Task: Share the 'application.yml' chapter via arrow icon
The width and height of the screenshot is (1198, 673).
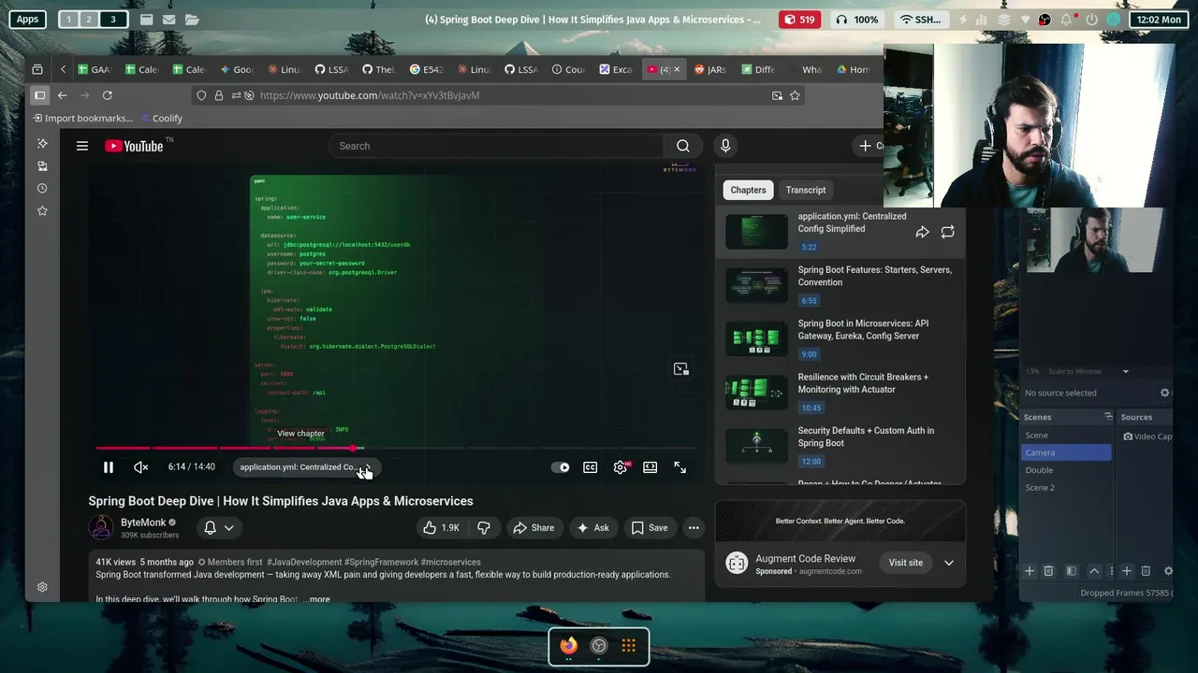Action: pos(922,232)
